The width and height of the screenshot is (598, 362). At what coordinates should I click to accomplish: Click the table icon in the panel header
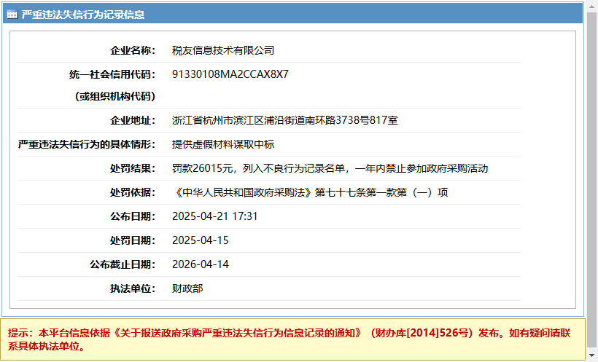pyautogui.click(x=12, y=15)
